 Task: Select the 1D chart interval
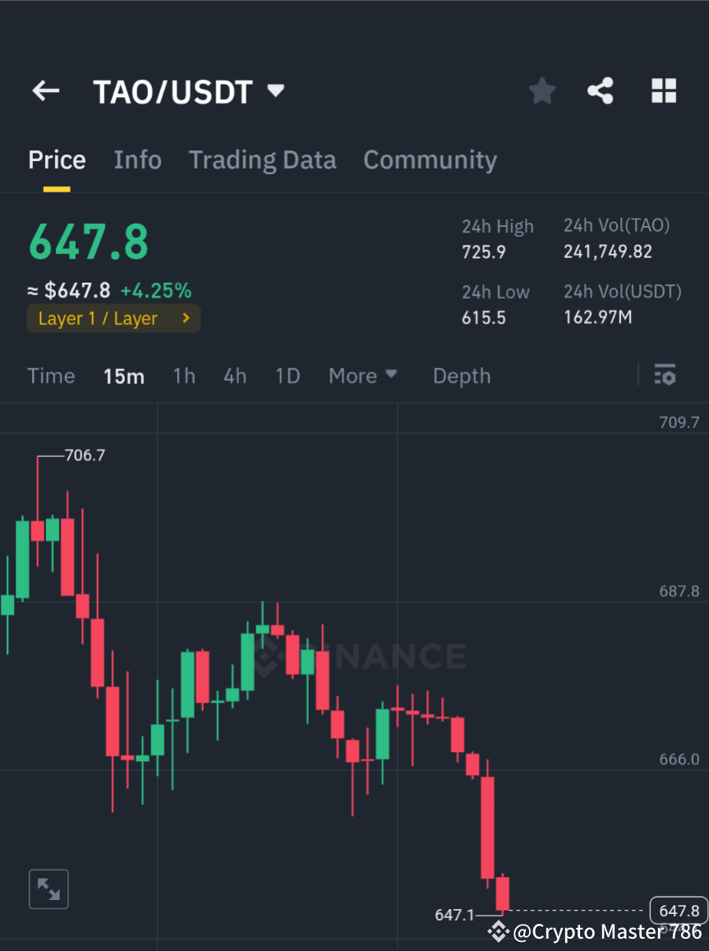(288, 376)
